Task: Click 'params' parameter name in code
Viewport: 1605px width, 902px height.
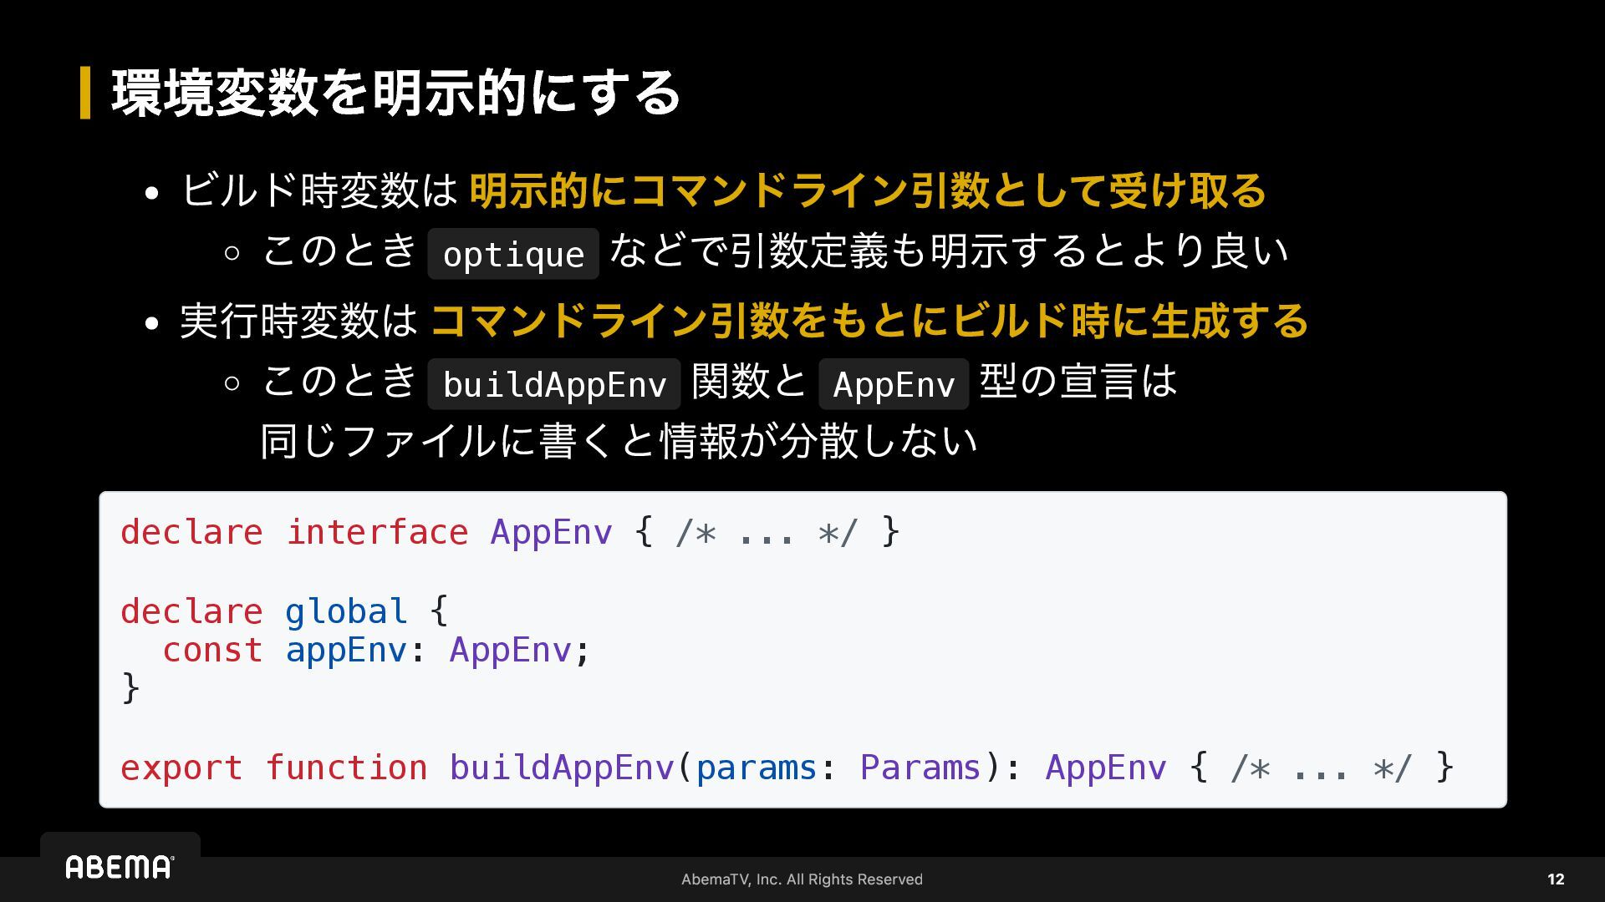Action: (x=756, y=768)
